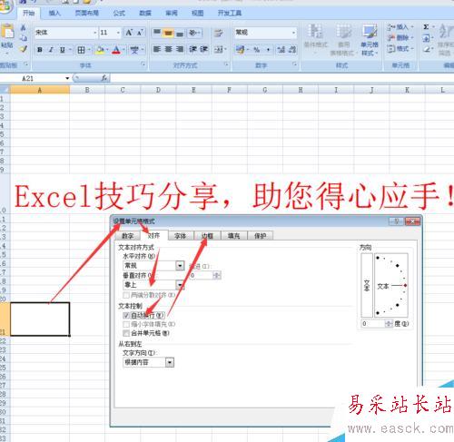Click the 插入 insert cells button

coord(400,27)
